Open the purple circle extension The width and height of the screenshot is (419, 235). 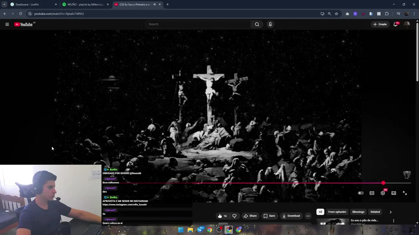(355, 14)
